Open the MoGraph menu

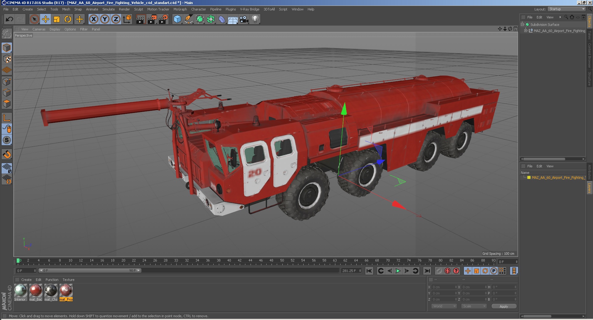point(180,9)
